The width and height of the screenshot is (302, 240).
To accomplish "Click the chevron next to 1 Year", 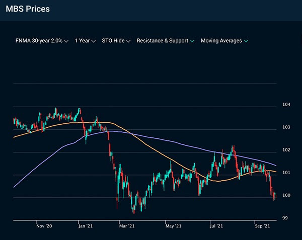I will point(94,41).
